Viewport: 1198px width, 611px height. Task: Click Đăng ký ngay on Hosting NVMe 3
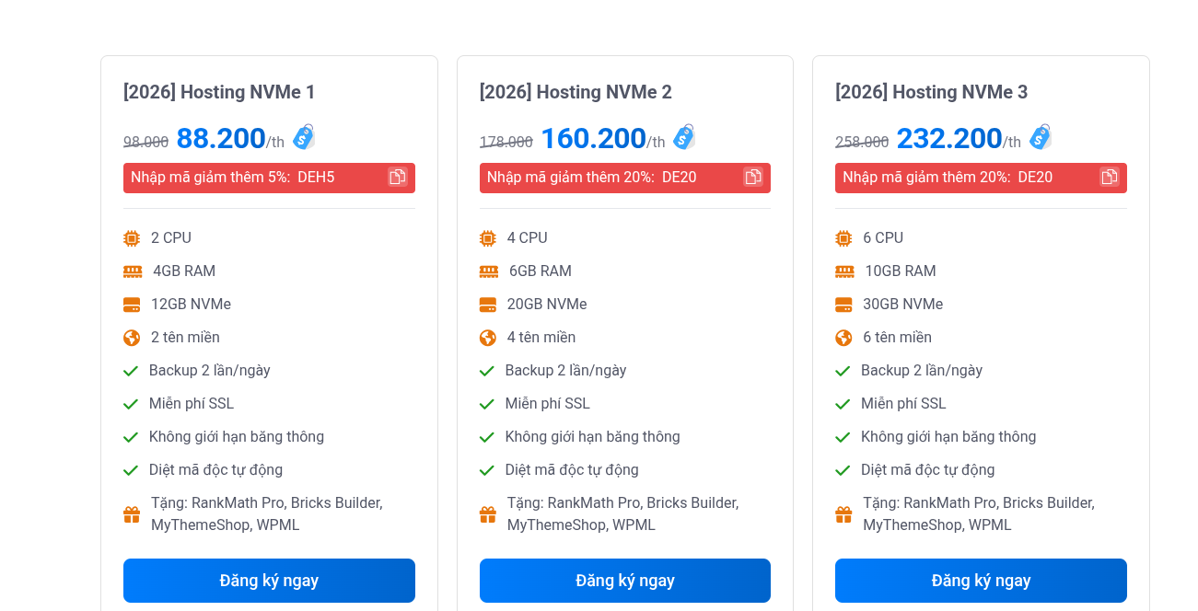(x=980, y=580)
